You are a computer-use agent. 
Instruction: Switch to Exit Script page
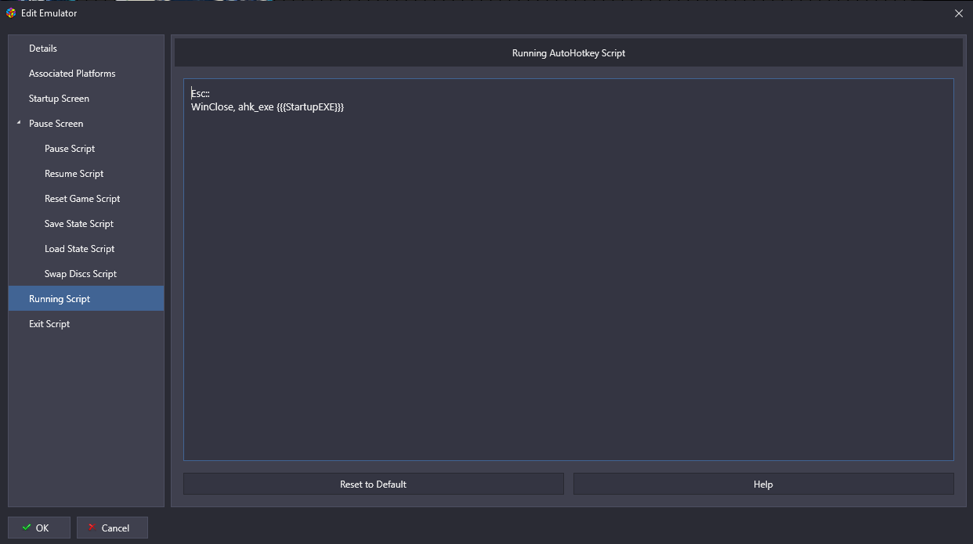(49, 324)
